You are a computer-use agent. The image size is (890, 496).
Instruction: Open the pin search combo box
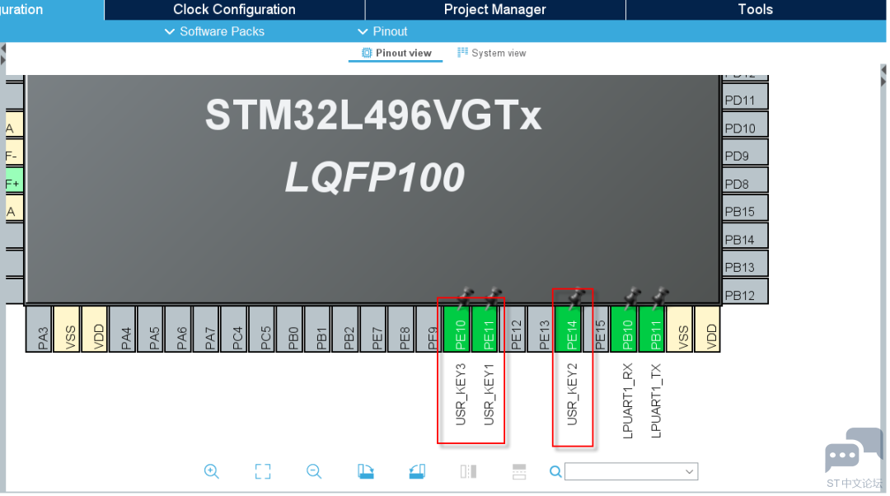(631, 471)
